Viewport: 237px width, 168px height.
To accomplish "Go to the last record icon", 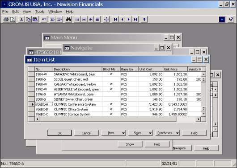I will point(135,19).
